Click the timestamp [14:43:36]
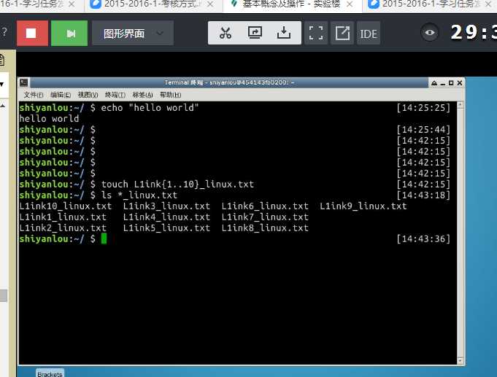 click(x=423, y=239)
